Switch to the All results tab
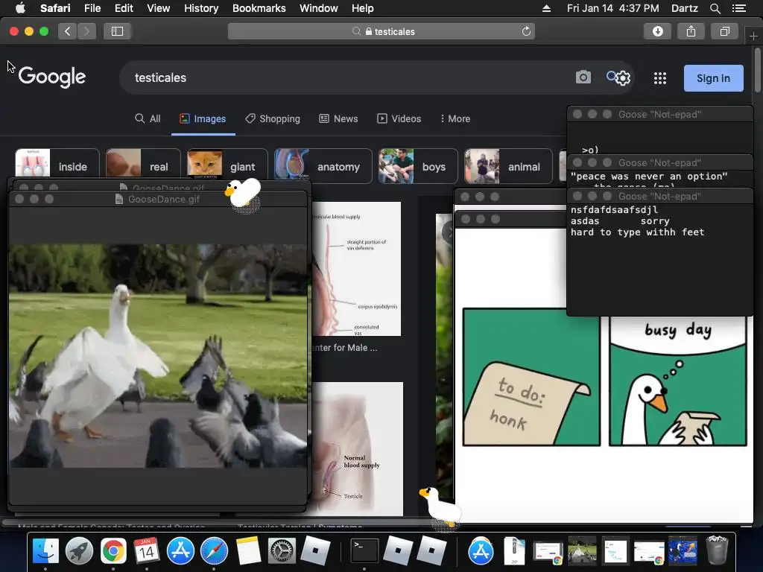Image resolution: width=763 pixels, height=572 pixels. (148, 118)
